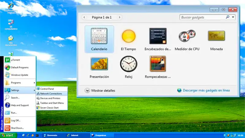Open Help and Support

pos(20,105)
